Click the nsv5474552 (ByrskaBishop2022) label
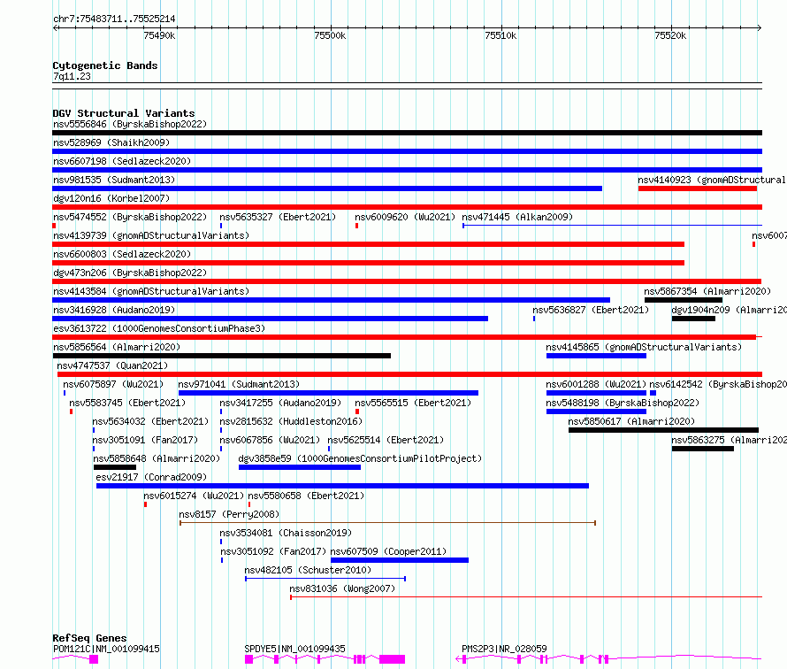This screenshot has width=787, height=669. (x=130, y=217)
